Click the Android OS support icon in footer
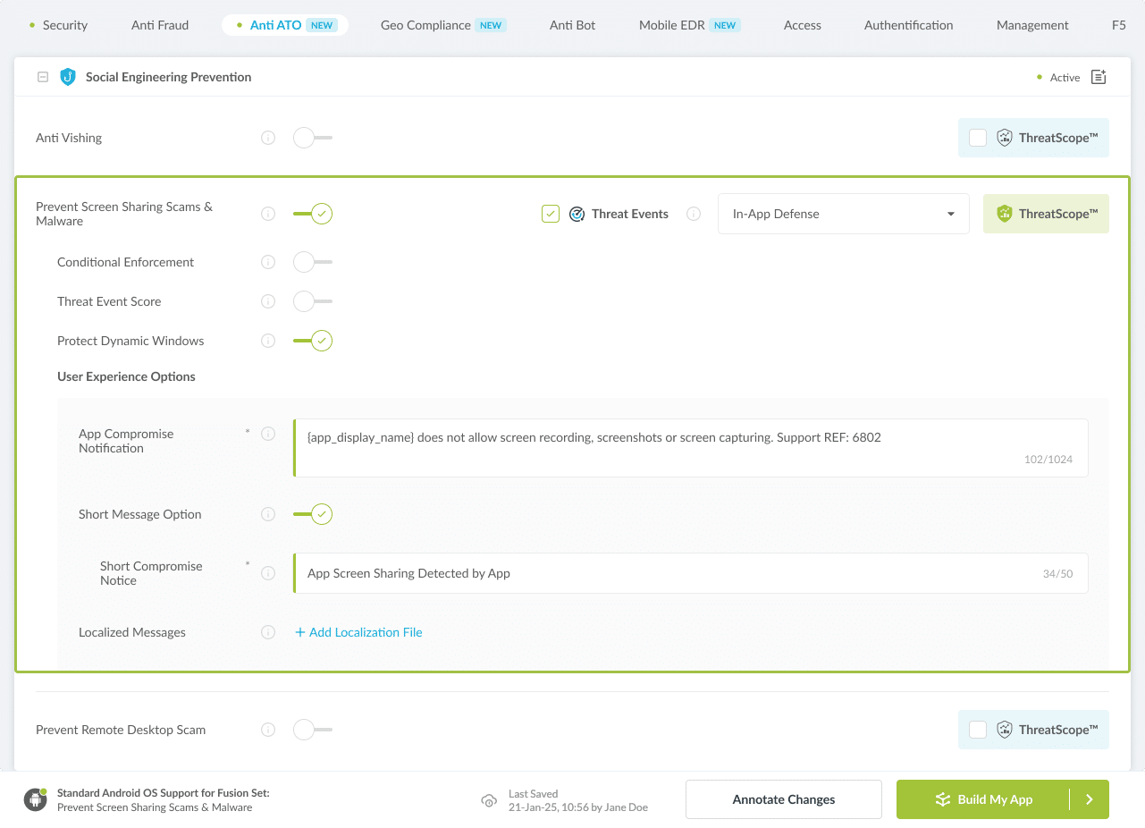Image resolution: width=1145 pixels, height=828 pixels. tap(34, 798)
